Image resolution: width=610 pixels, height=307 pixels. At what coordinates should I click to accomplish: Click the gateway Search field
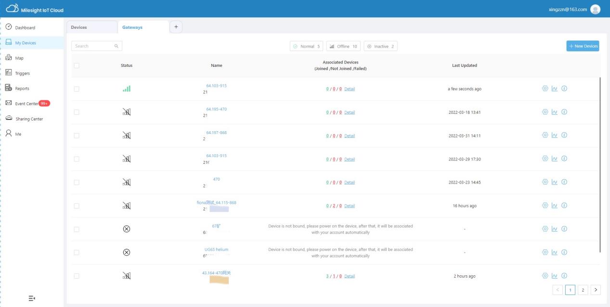97,46
